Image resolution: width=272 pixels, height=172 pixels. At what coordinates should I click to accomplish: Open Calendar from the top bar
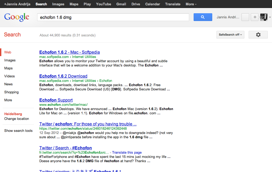tap(152, 4)
